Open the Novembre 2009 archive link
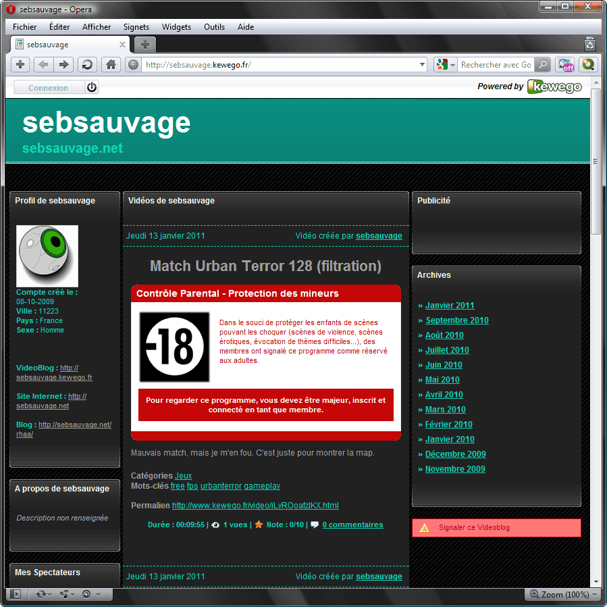 (x=455, y=469)
